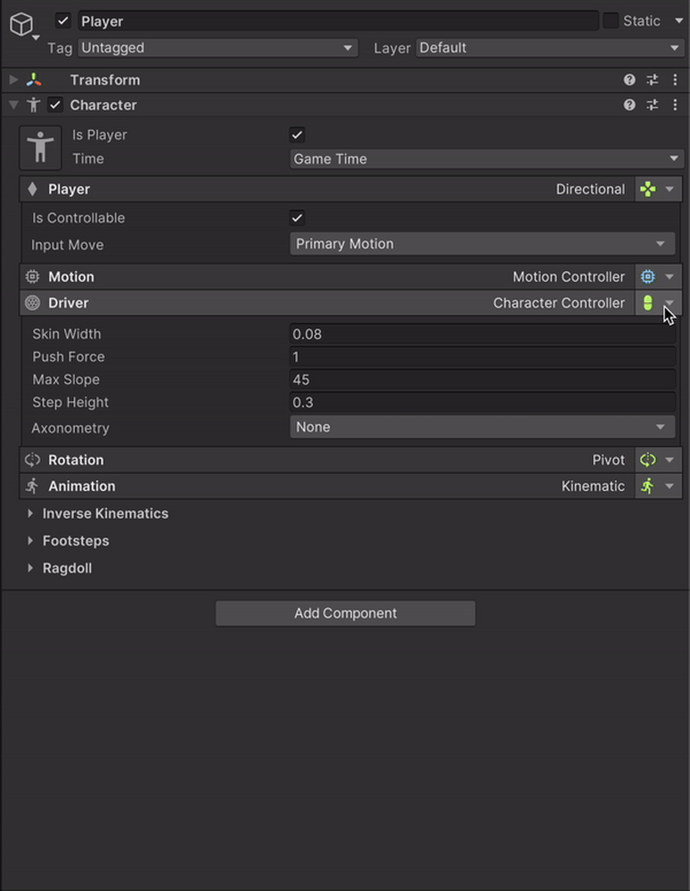
Task: Click the Max Slope value field
Action: pyautogui.click(x=481, y=380)
